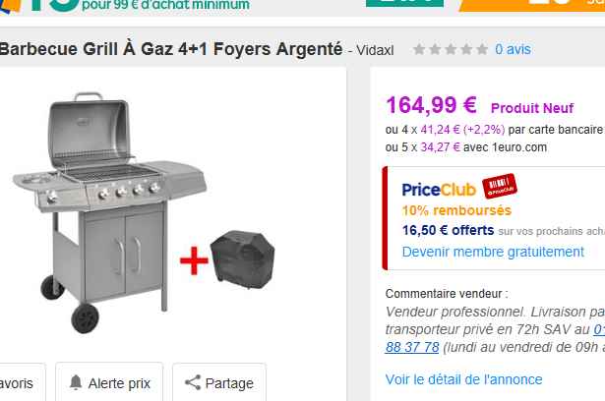Image resolution: width=605 pixels, height=401 pixels.
Task: Click the 164,99 € price
Action: pyautogui.click(x=431, y=105)
